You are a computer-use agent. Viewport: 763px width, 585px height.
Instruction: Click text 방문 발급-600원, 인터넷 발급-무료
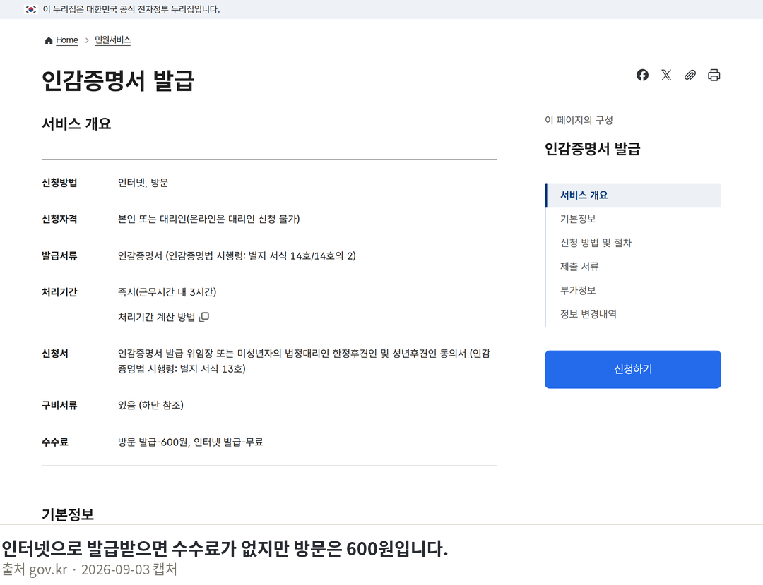click(190, 442)
